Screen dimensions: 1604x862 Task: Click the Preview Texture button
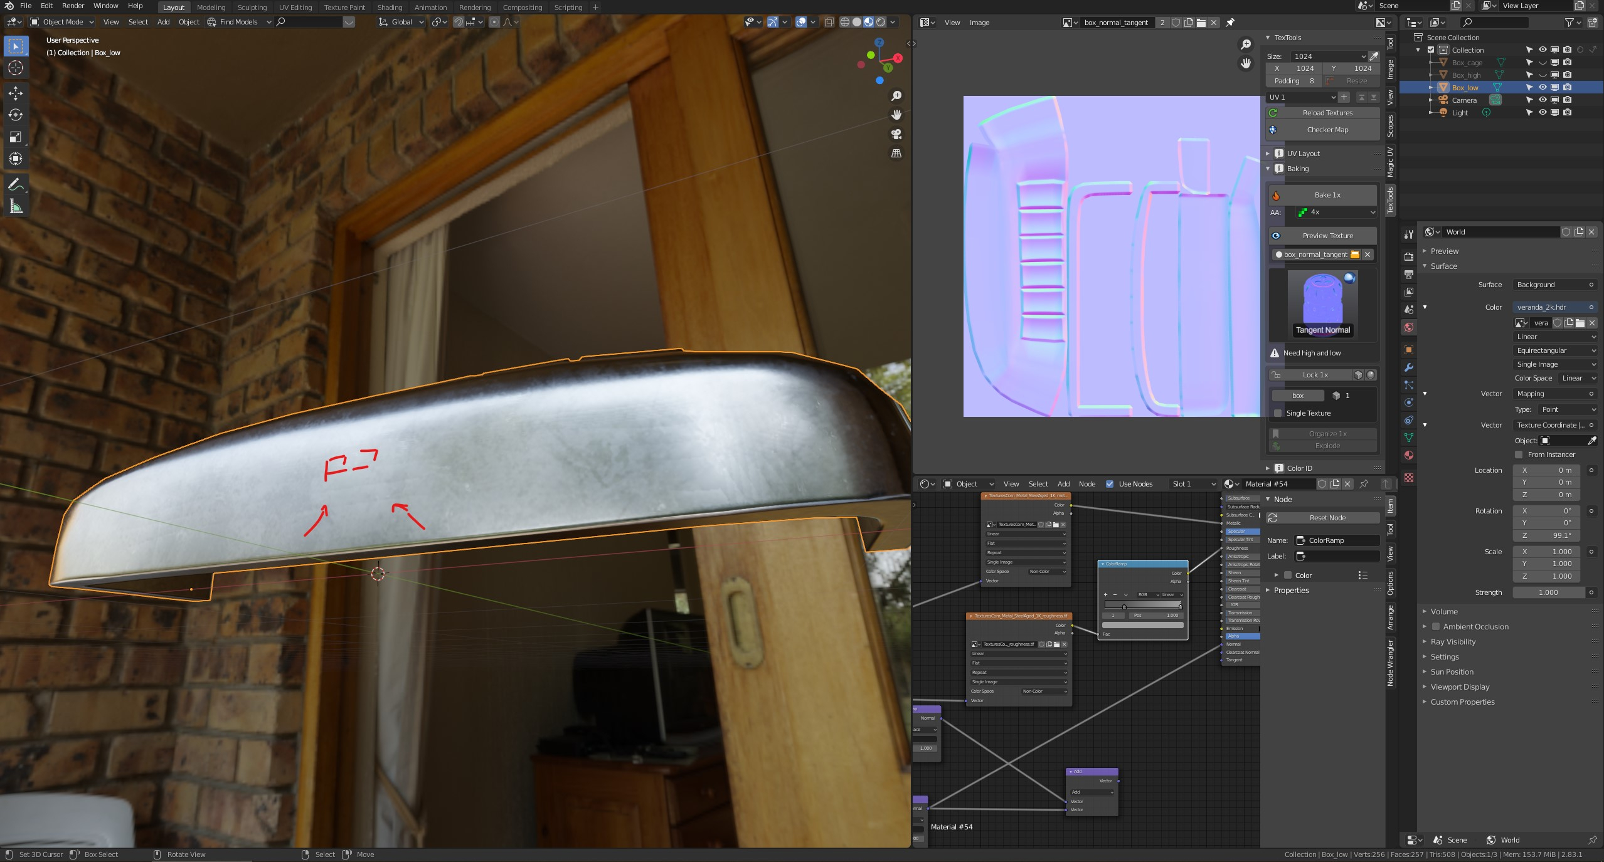point(1322,236)
